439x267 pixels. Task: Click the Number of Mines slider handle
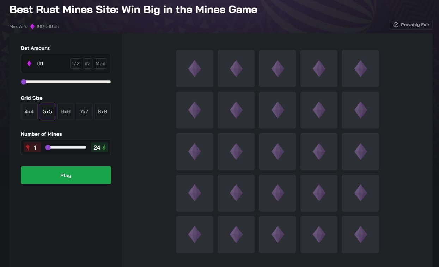coord(48,147)
